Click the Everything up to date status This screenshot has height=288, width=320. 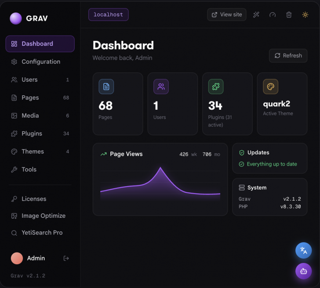[x=268, y=164]
